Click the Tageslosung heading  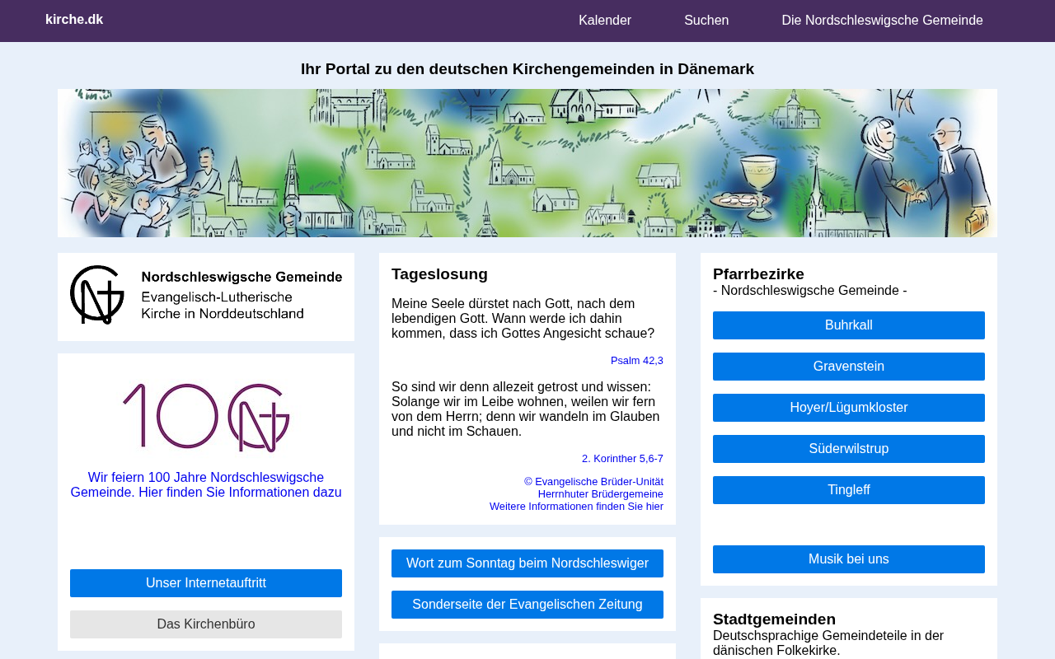pos(439,274)
